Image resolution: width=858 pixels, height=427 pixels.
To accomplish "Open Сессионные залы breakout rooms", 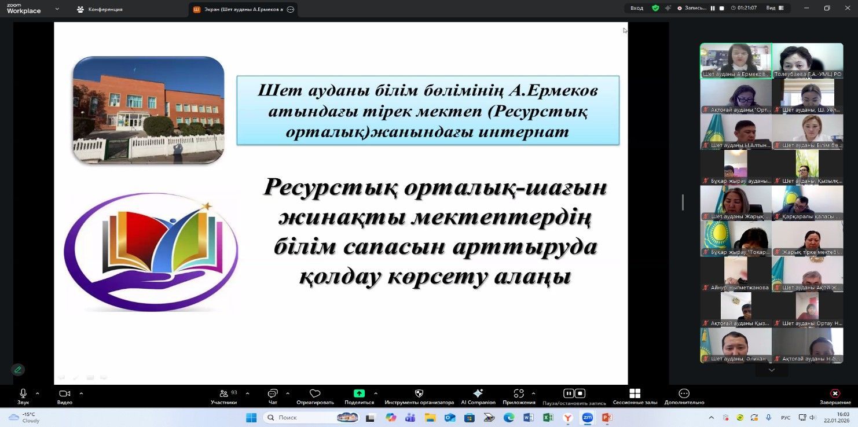I will coord(635,396).
